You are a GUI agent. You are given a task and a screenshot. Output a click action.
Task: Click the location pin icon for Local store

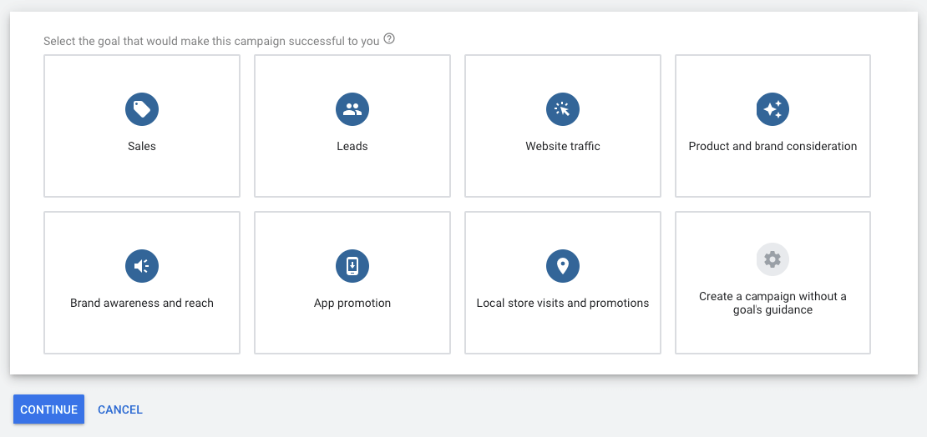click(x=563, y=266)
